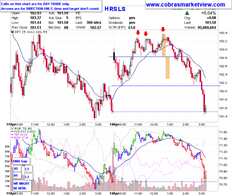Click the 183.4 price axis label
Screen dimensions: 232x196
coord(223,33)
